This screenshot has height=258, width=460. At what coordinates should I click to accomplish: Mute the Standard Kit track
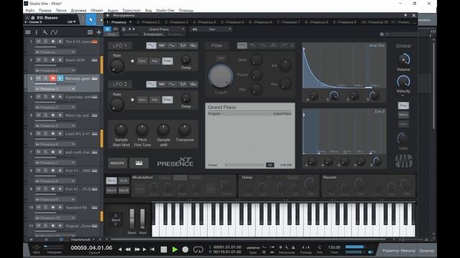pyautogui.click(x=38, y=207)
